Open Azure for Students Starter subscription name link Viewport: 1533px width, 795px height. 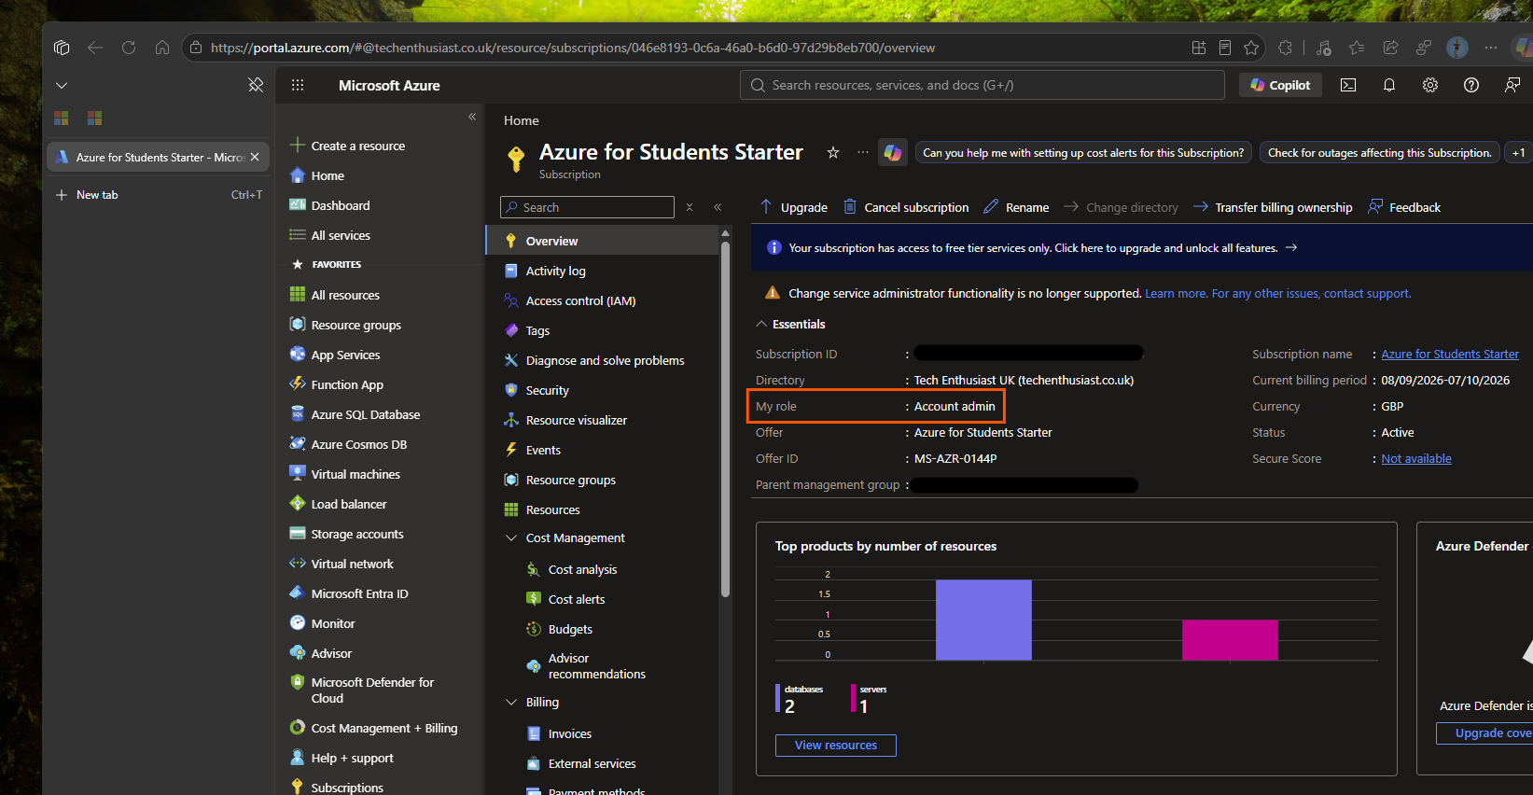tap(1450, 354)
